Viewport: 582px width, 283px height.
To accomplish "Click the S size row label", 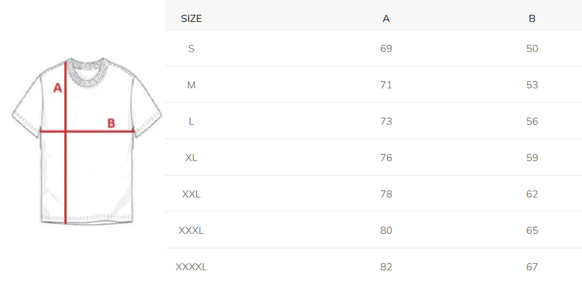I will [x=191, y=49].
